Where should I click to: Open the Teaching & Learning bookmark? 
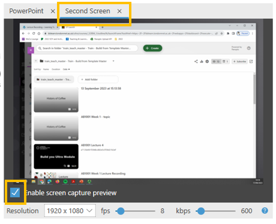coord(77,39)
